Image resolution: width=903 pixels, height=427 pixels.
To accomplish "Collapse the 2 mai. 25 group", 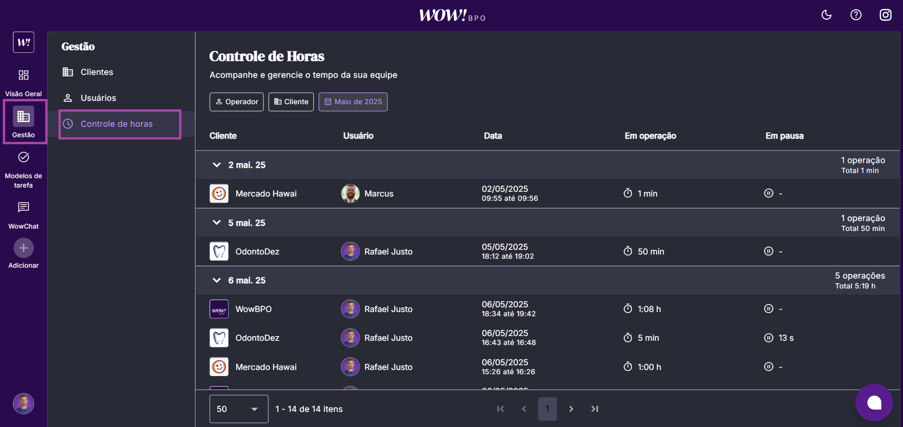I will 217,165.
